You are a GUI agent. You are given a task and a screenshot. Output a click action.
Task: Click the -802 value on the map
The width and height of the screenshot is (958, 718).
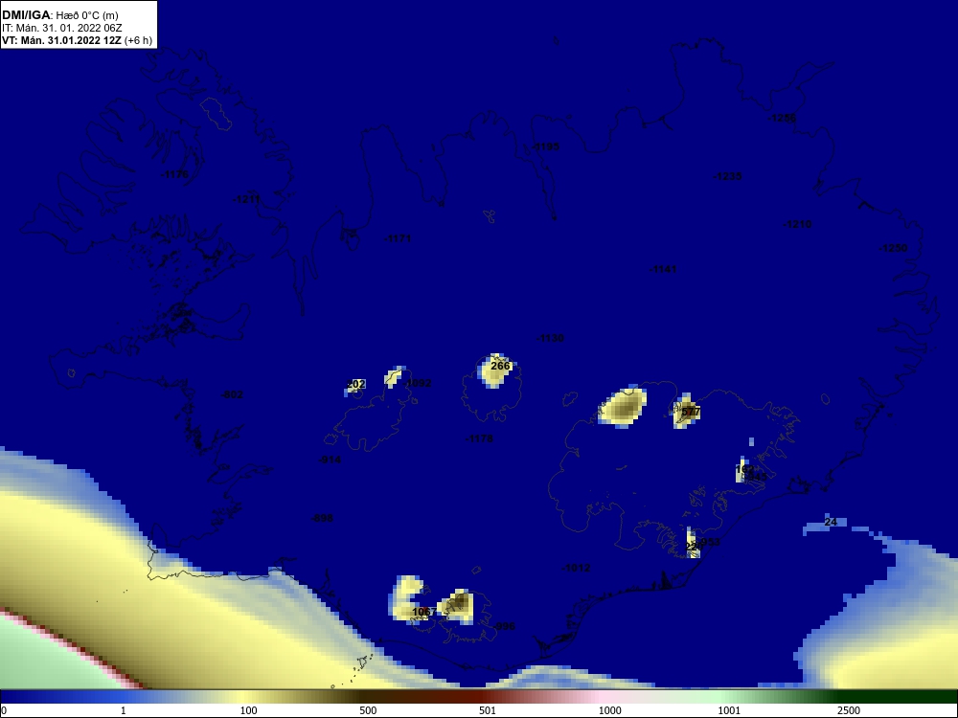(x=232, y=394)
